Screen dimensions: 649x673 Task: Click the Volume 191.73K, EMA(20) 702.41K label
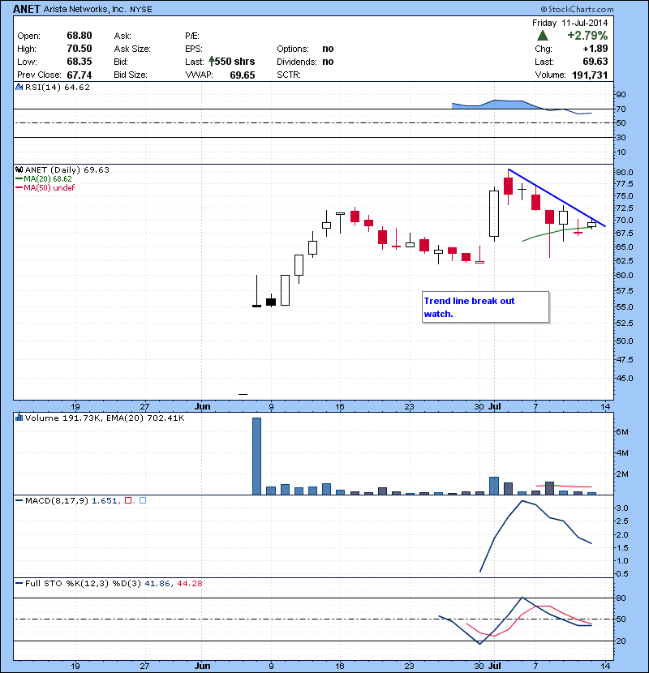pyautogui.click(x=105, y=418)
